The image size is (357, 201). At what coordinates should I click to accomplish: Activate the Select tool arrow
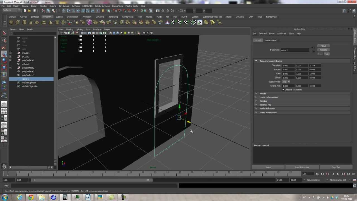4,33
